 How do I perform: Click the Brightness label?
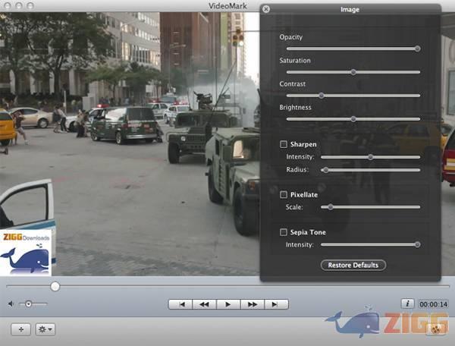point(295,108)
